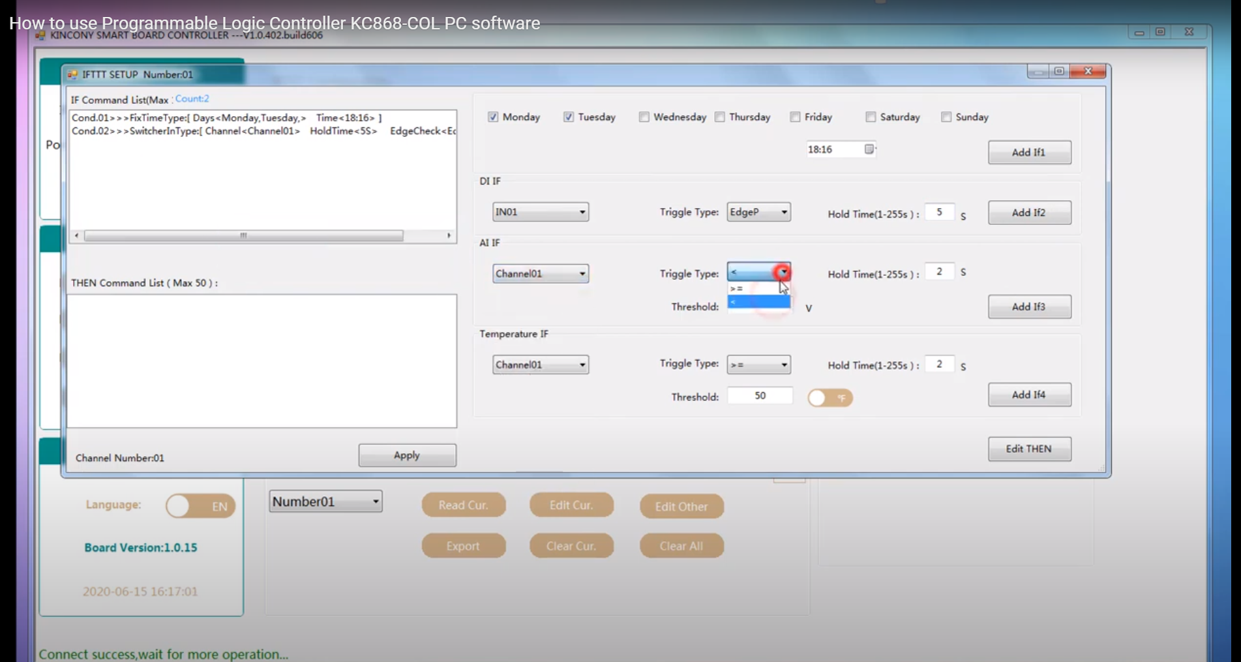Image resolution: width=1241 pixels, height=662 pixels.
Task: Open the DI IF IN01 dropdown
Action: tap(541, 212)
